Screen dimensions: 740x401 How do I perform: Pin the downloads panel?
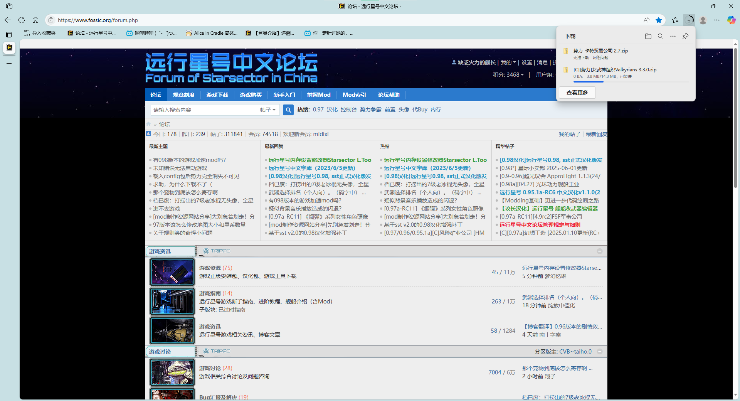click(x=685, y=36)
